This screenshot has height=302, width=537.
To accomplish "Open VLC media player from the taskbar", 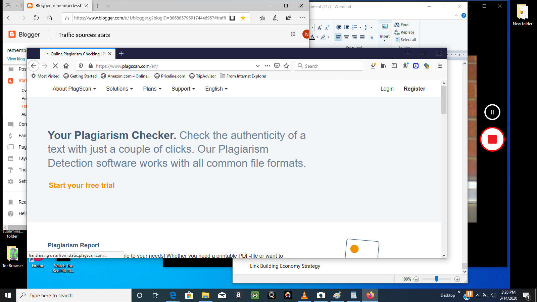I will pyautogui.click(x=304, y=295).
